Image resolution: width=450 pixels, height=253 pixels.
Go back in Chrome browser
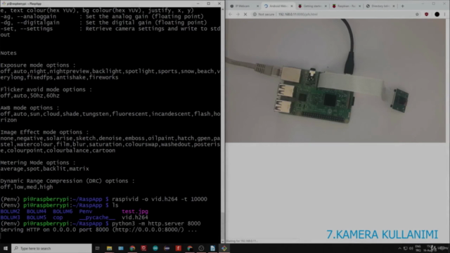click(231, 14)
